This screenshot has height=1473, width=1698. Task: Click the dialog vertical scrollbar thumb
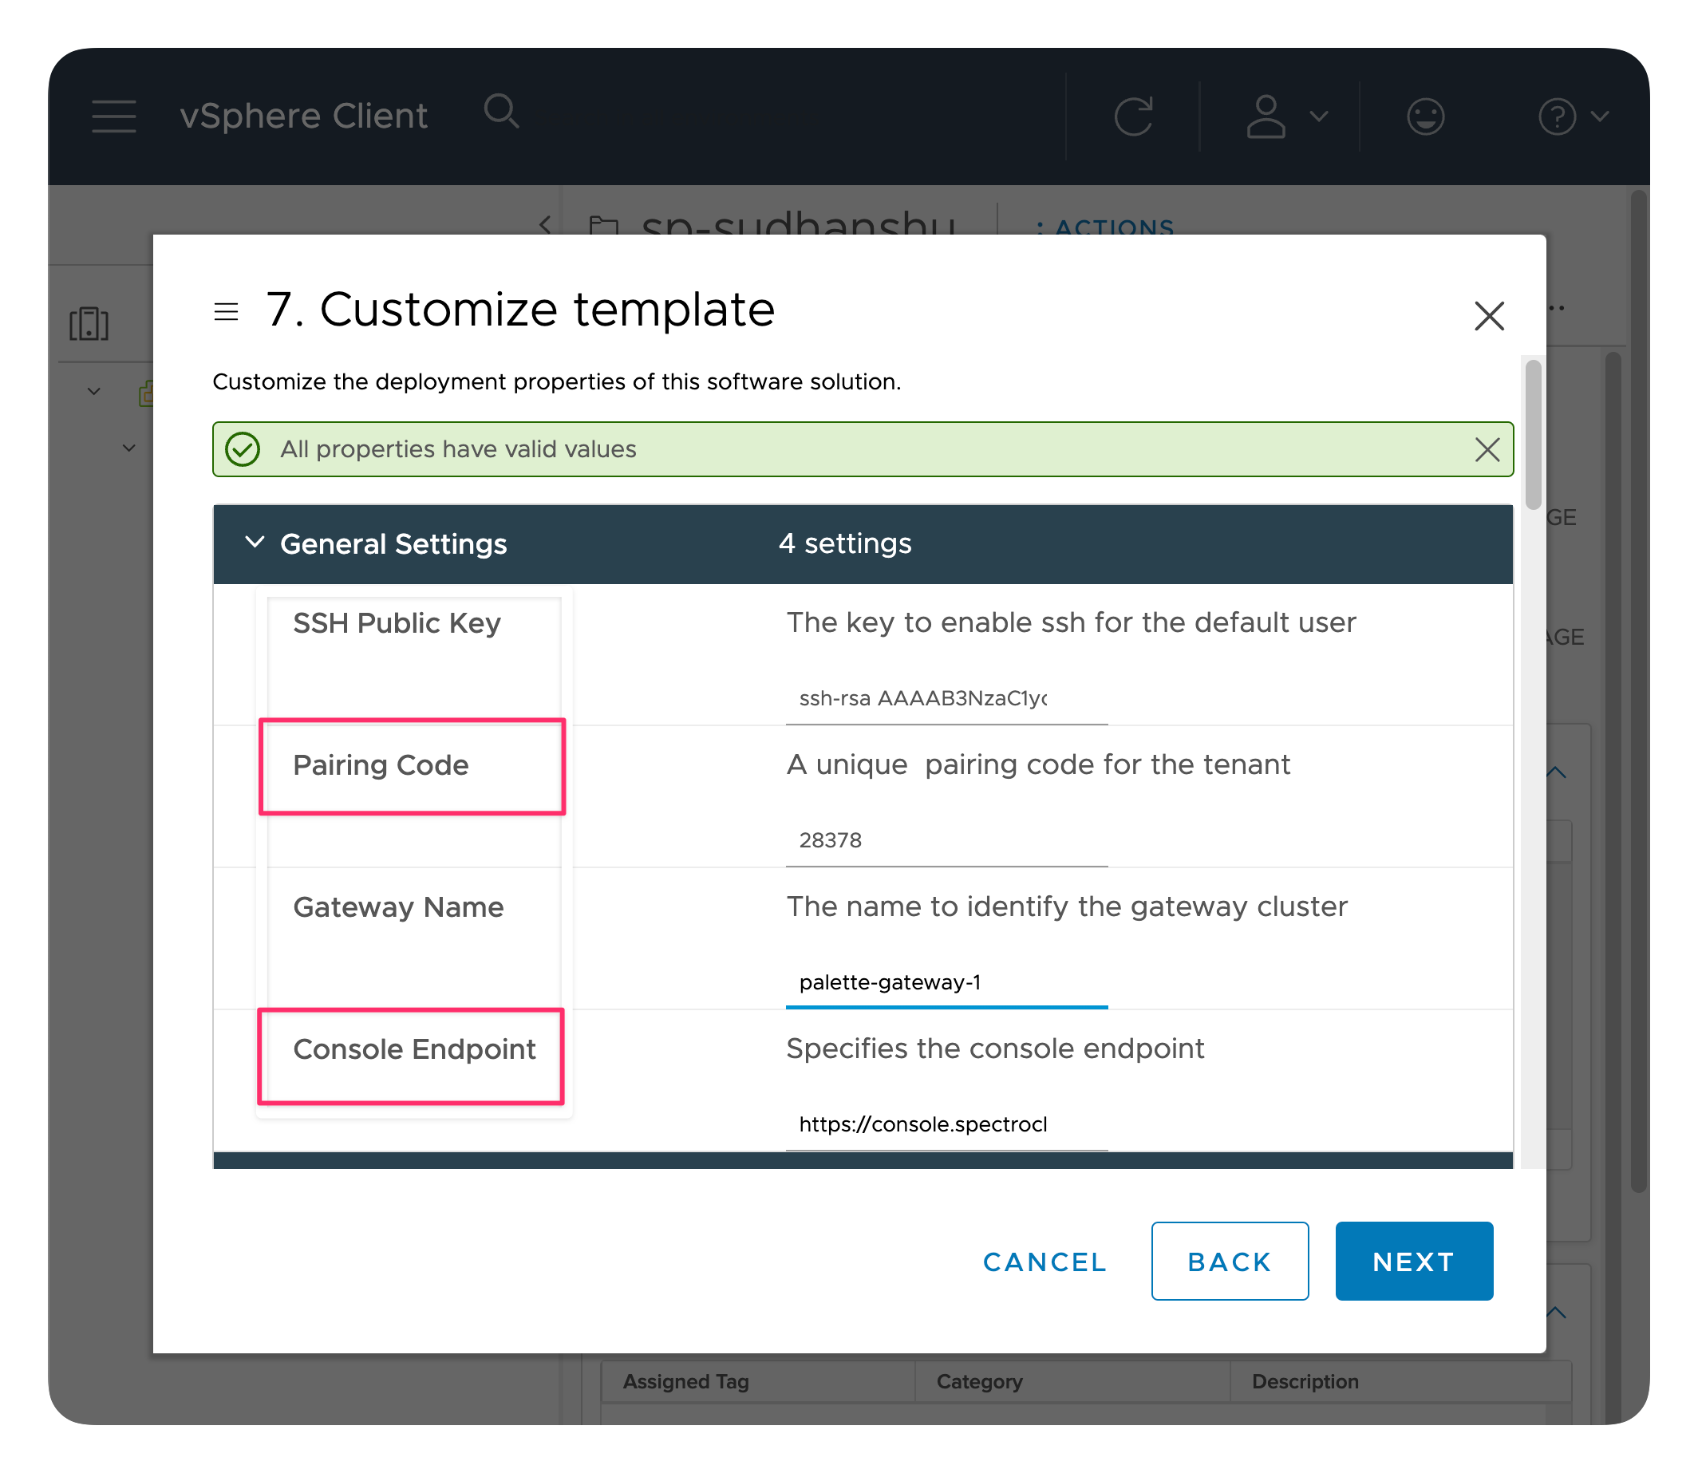[x=1533, y=436]
